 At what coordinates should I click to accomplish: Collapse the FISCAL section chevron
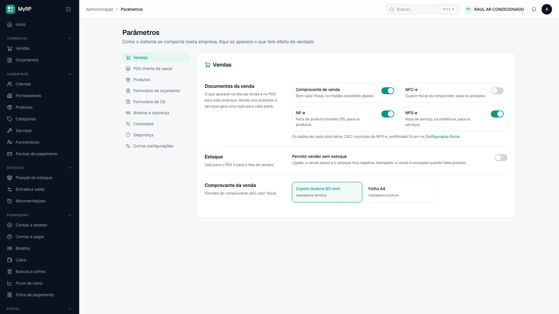(70, 309)
